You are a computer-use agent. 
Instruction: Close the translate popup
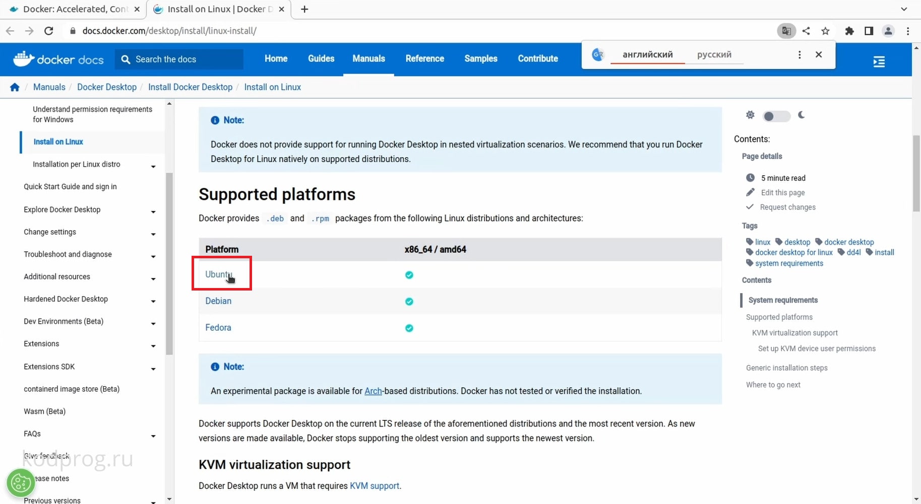click(x=819, y=54)
